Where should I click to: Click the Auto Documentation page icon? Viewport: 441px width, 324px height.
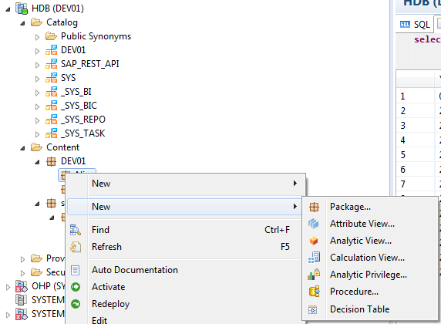[x=75, y=270]
